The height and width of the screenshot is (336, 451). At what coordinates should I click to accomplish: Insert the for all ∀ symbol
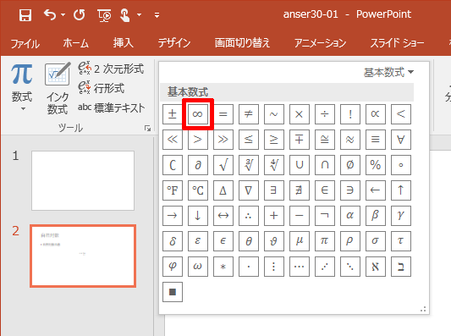[401, 140]
